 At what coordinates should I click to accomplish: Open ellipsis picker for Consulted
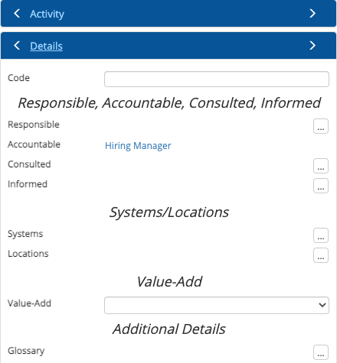coord(321,166)
